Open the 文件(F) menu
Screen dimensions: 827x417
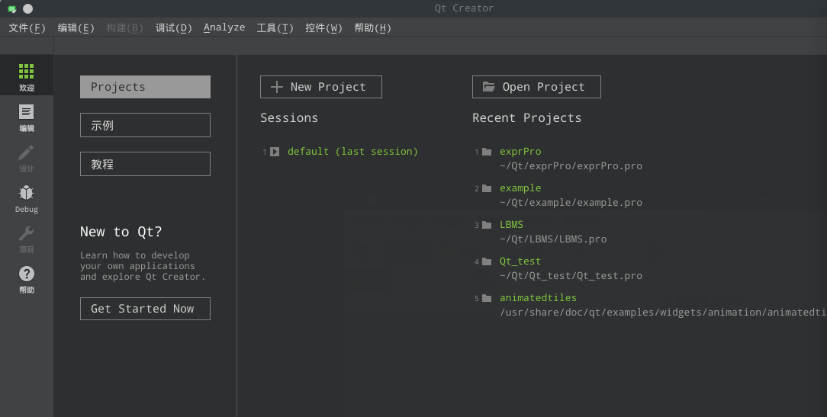coord(27,28)
